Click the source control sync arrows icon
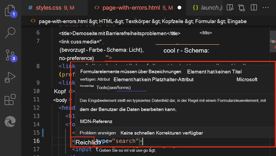Viewport: 276px width, 156px height. pyautogui.click(x=242, y=8)
